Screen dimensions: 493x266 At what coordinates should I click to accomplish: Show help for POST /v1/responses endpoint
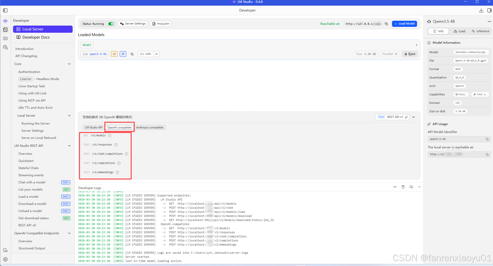pos(116,145)
